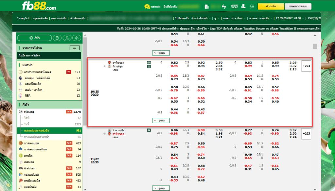The width and height of the screenshot is (335, 191).
Task: Open กฎการเดิมพัน betting rules menu
Action: tap(40, 18)
